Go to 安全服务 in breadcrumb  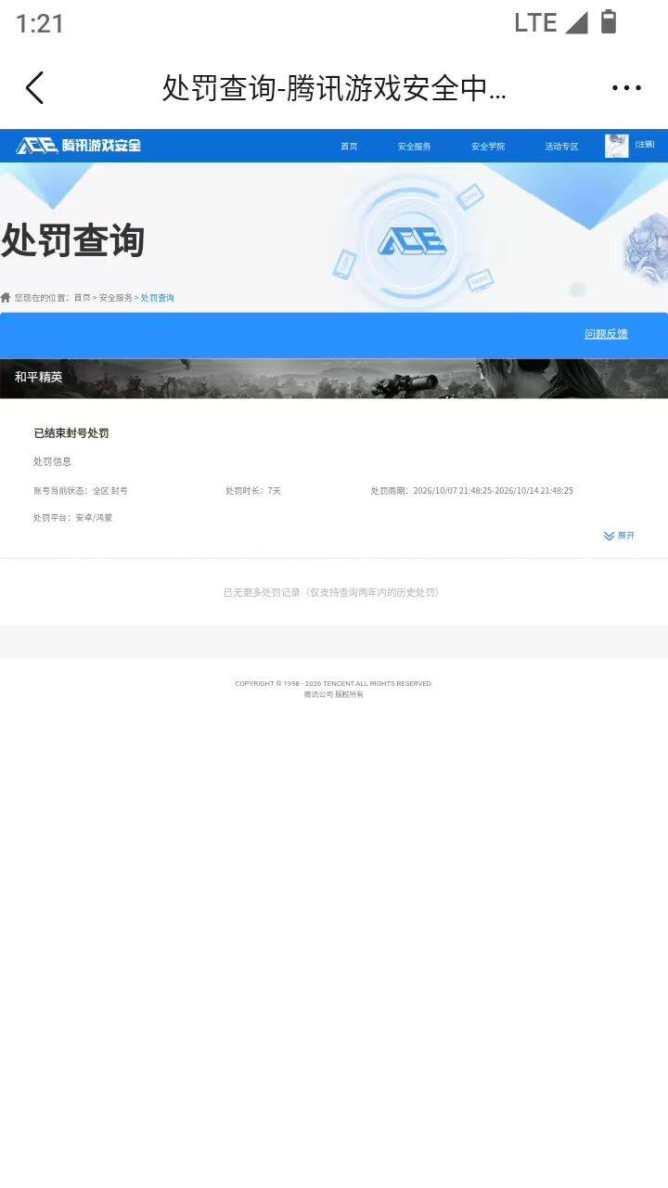(115, 298)
